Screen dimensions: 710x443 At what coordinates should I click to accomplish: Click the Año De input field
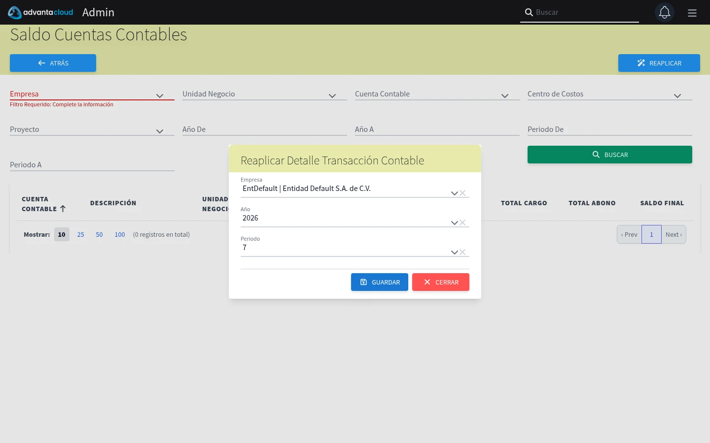click(x=265, y=129)
